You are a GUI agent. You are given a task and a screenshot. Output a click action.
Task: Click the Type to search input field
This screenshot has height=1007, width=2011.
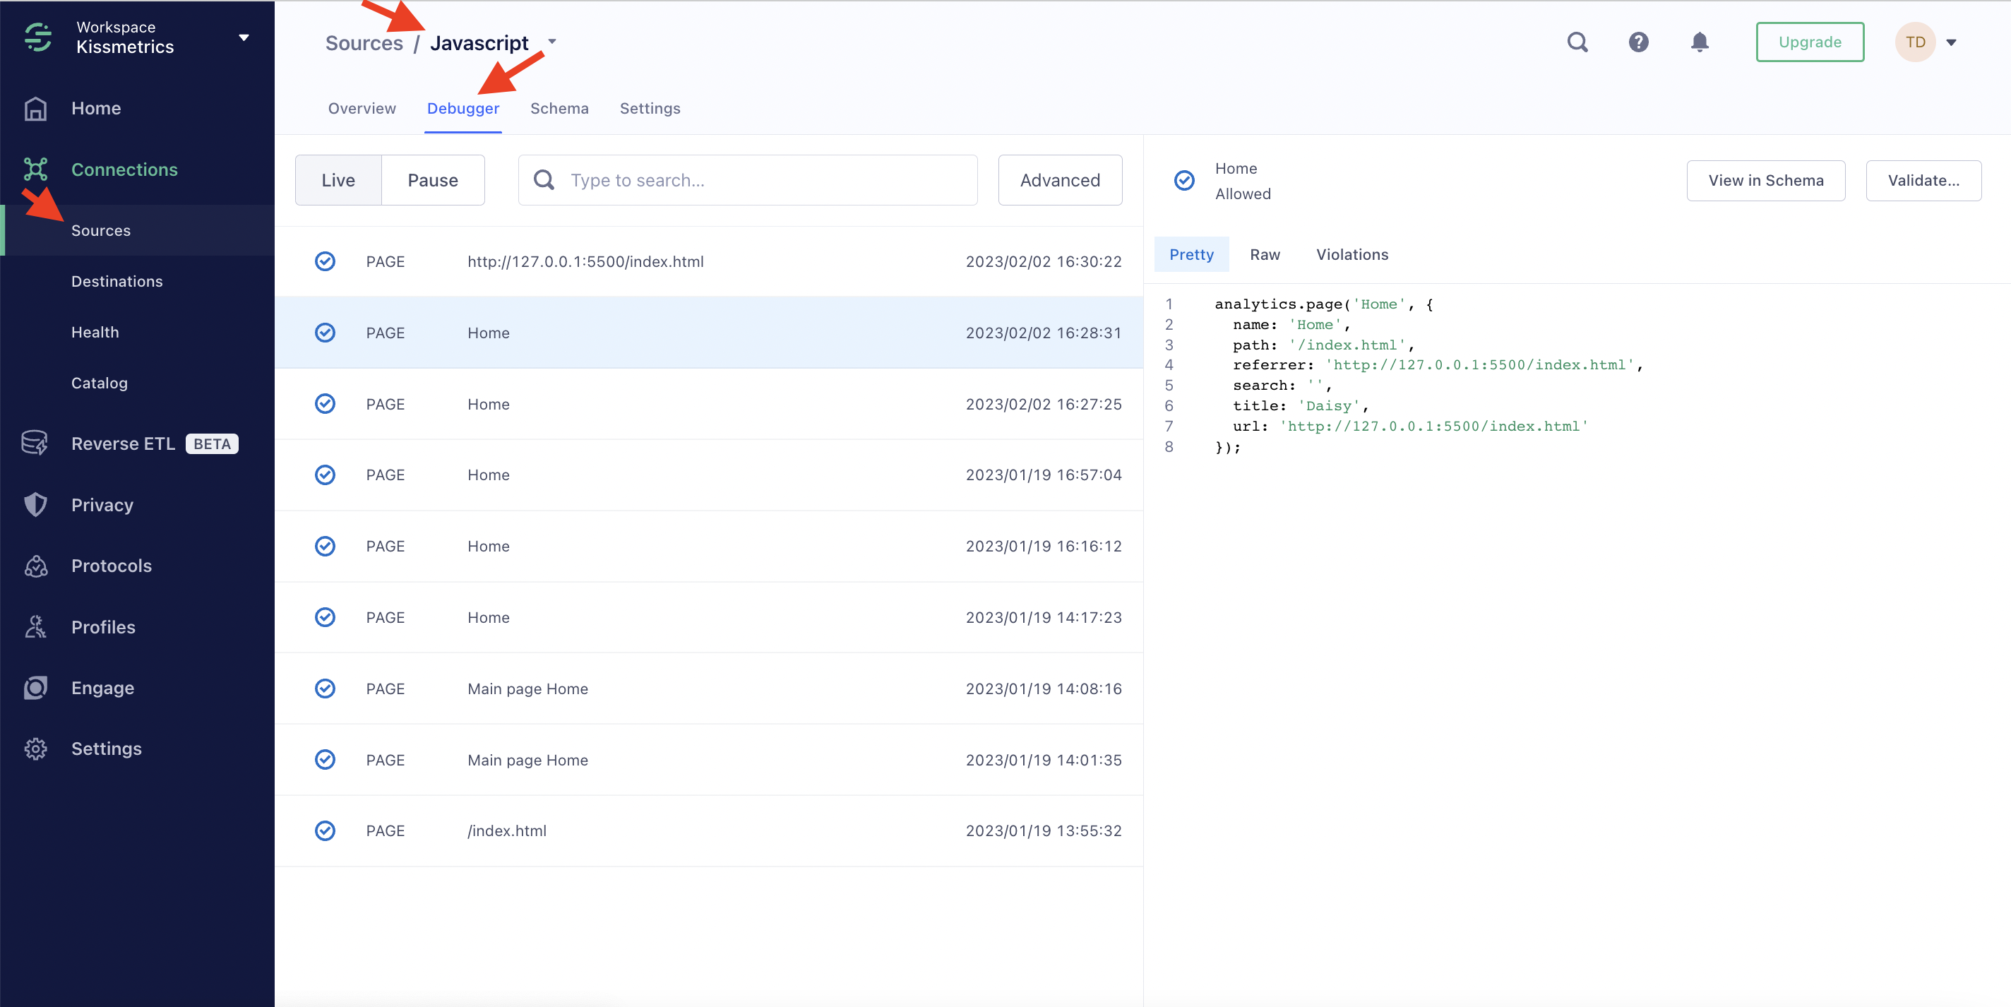(769, 180)
